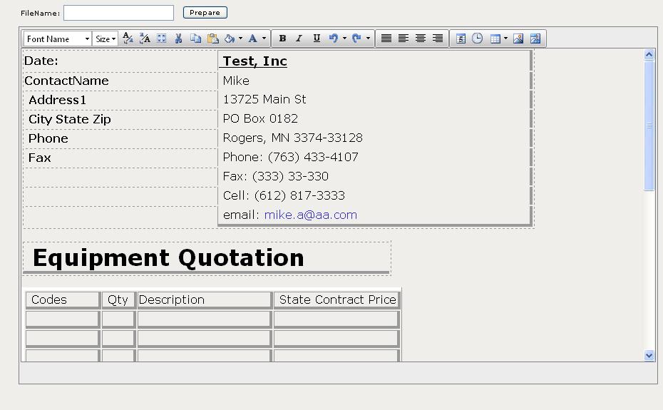This screenshot has height=410, width=663.
Task: Click the FileName input field
Action: point(118,13)
